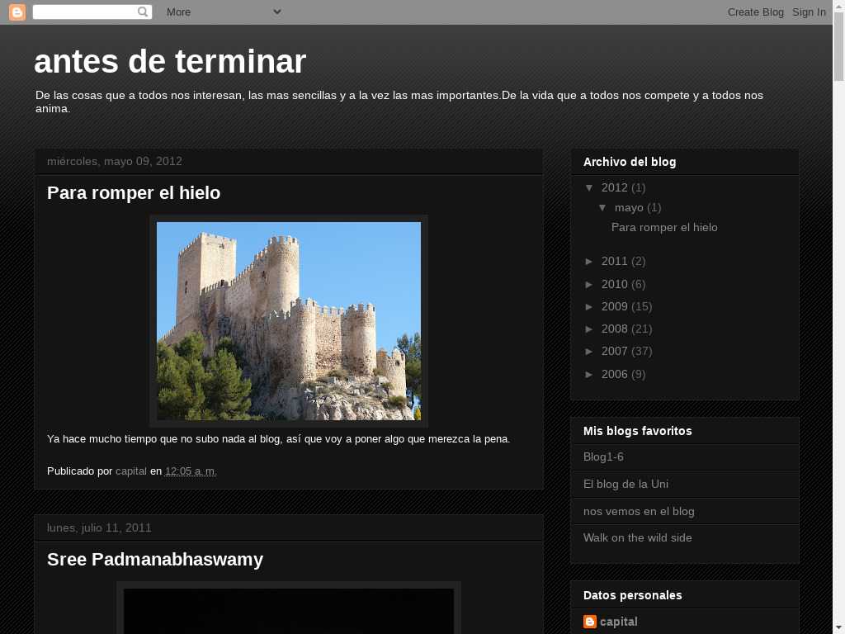Expand the 2007 archive arrow

click(590, 351)
